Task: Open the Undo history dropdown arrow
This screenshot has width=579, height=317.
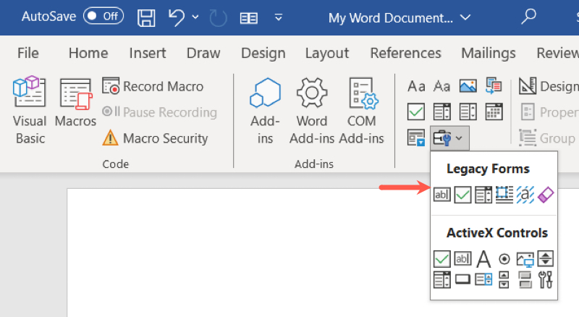Action: coord(195,17)
